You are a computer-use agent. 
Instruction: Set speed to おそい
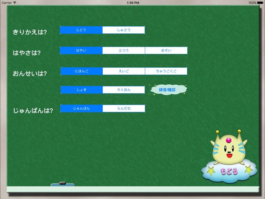pos(166,50)
